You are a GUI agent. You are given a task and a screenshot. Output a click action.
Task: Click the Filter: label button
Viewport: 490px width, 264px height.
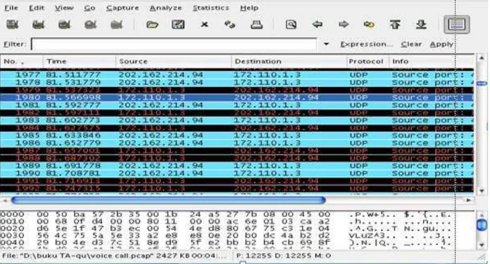tap(15, 45)
